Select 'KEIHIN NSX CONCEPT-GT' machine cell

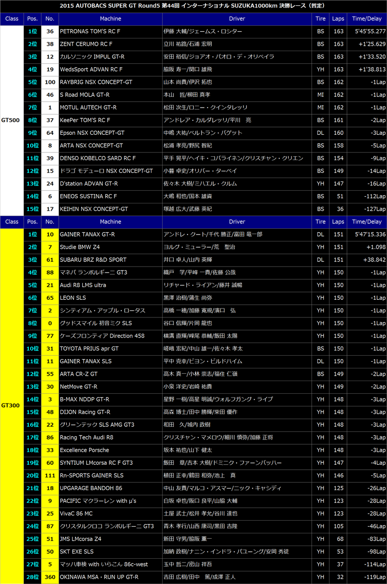coord(110,209)
